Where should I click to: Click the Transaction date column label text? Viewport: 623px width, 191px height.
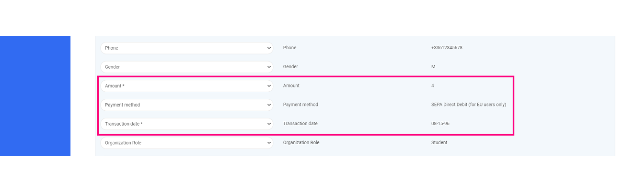[x=300, y=124]
